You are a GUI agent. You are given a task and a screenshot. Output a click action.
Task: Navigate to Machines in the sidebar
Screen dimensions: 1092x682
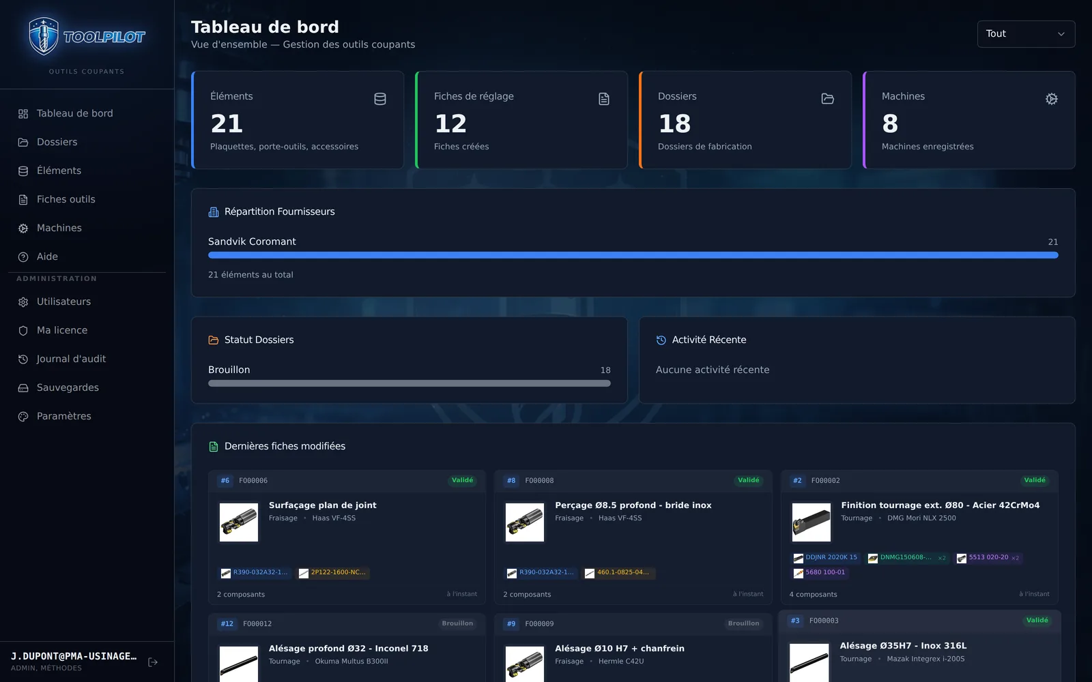87,228
